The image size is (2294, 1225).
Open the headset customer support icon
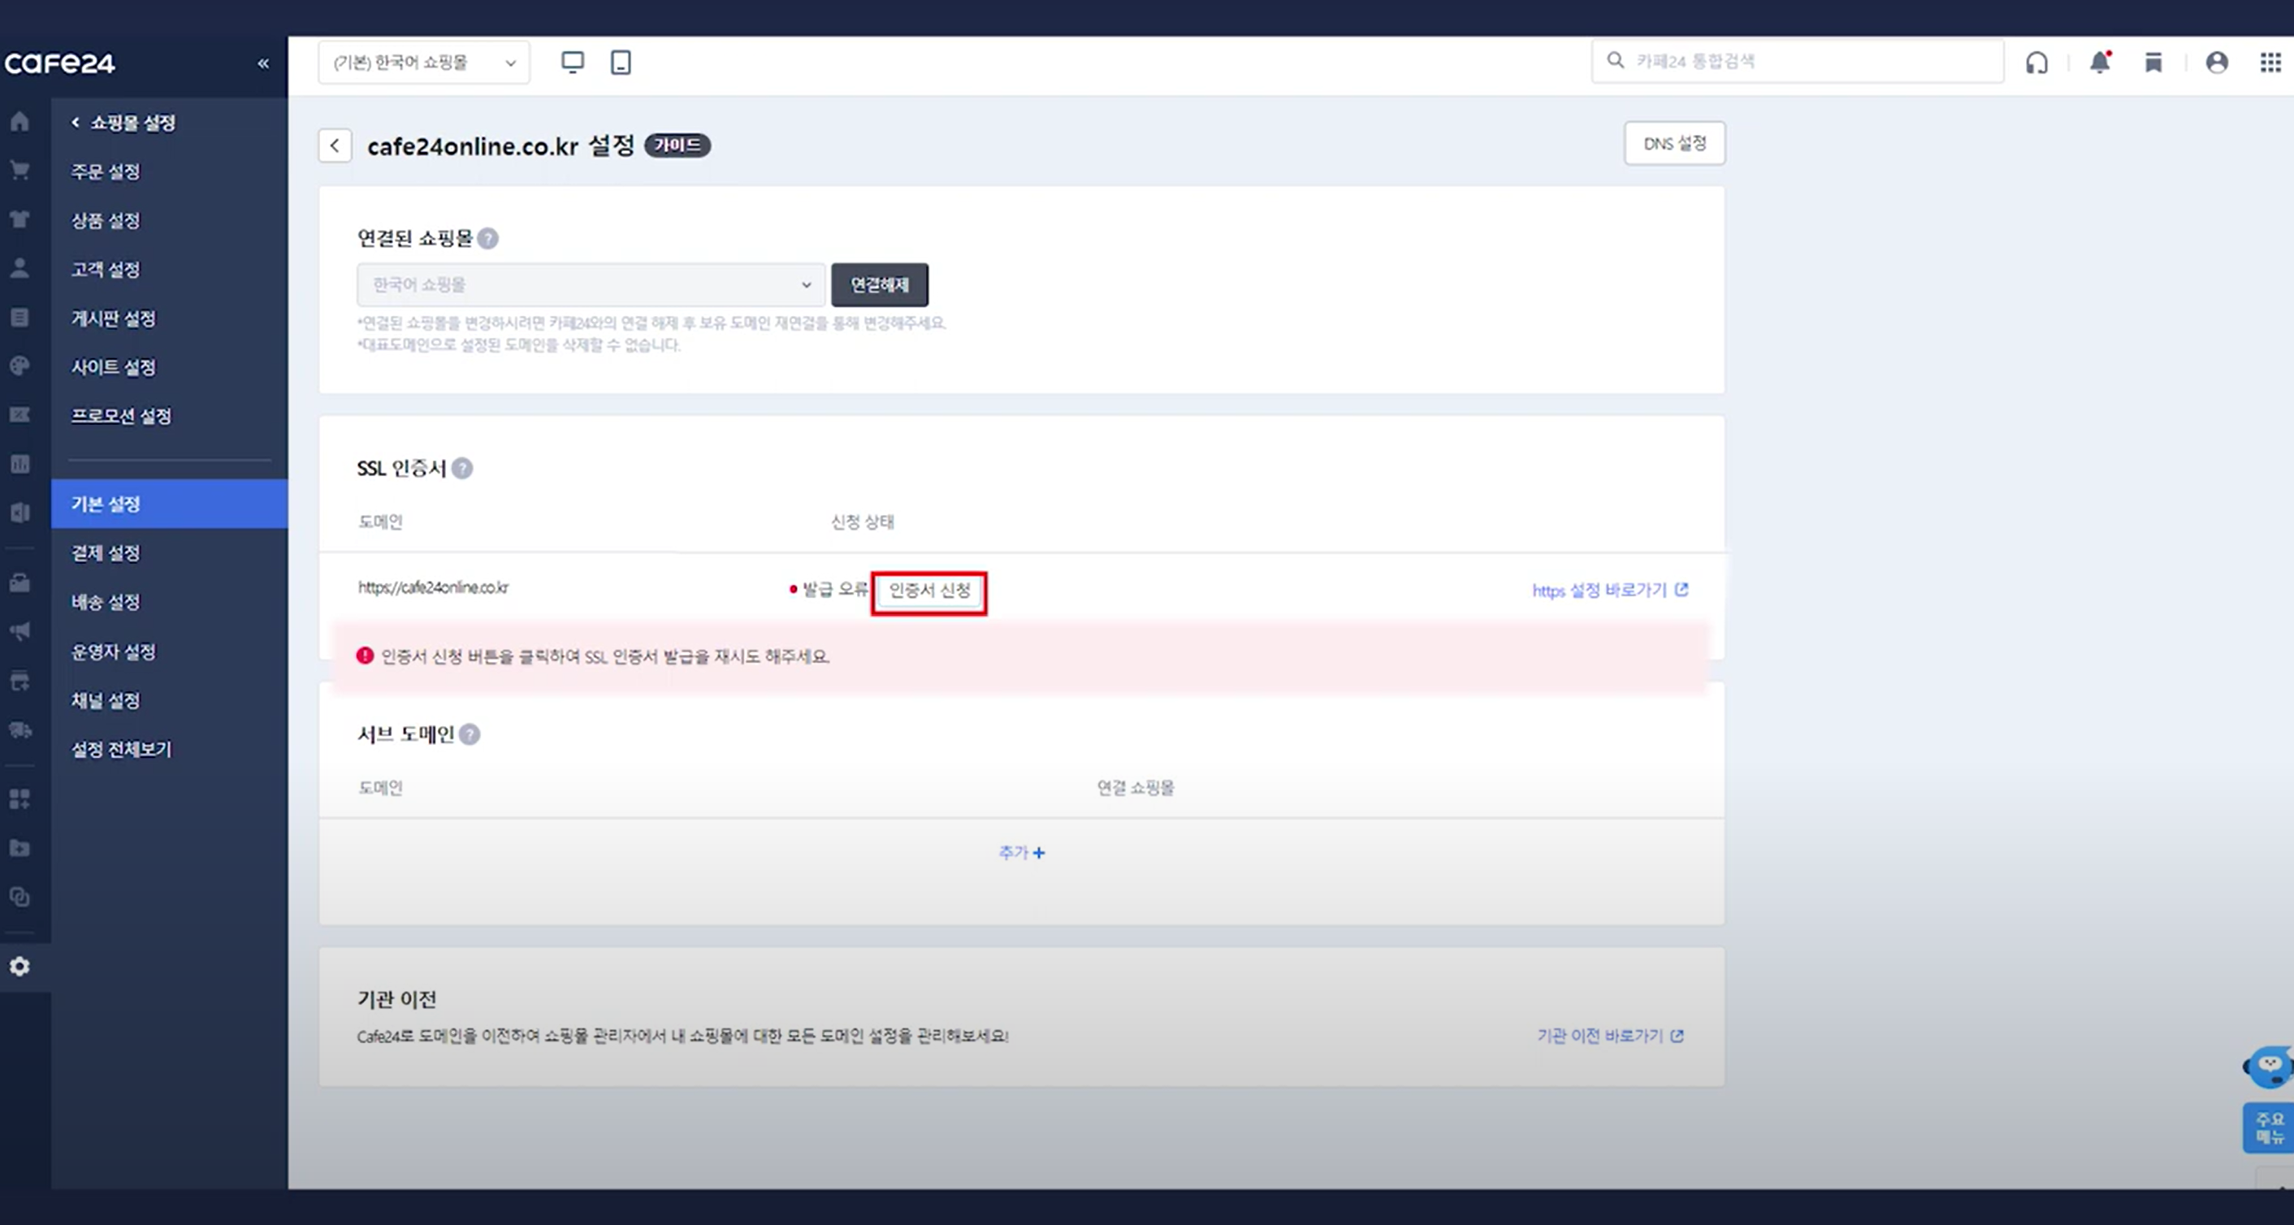2036,63
